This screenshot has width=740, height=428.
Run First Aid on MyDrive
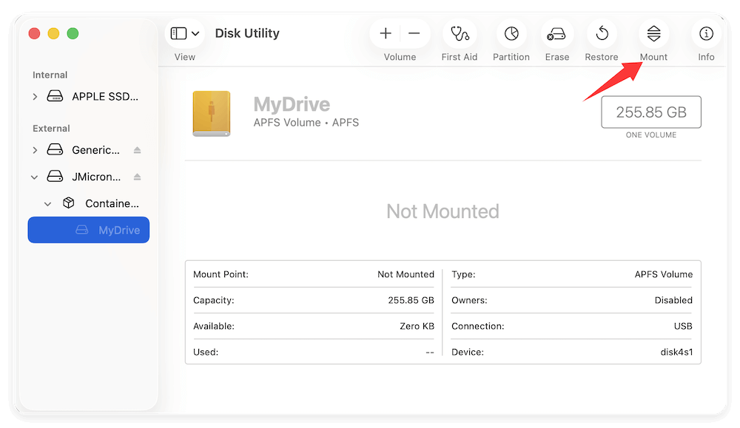[459, 33]
